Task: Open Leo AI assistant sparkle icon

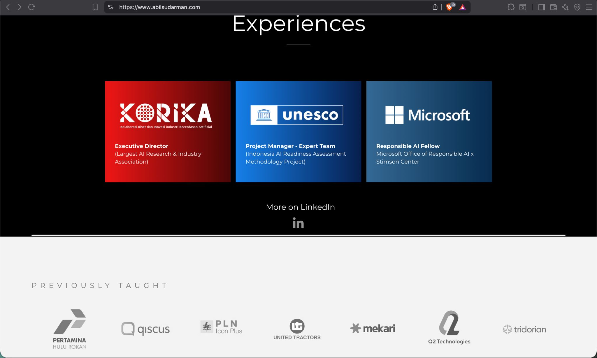Action: pyautogui.click(x=566, y=7)
